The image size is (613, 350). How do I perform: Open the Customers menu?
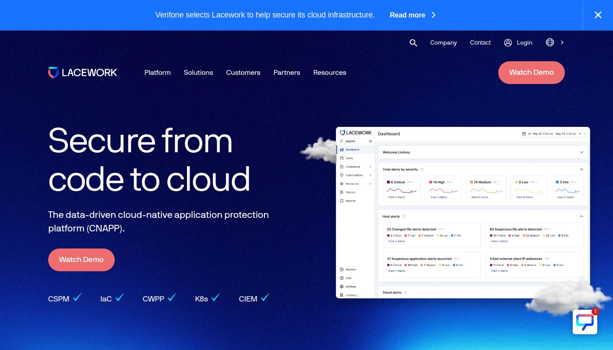pyautogui.click(x=243, y=73)
